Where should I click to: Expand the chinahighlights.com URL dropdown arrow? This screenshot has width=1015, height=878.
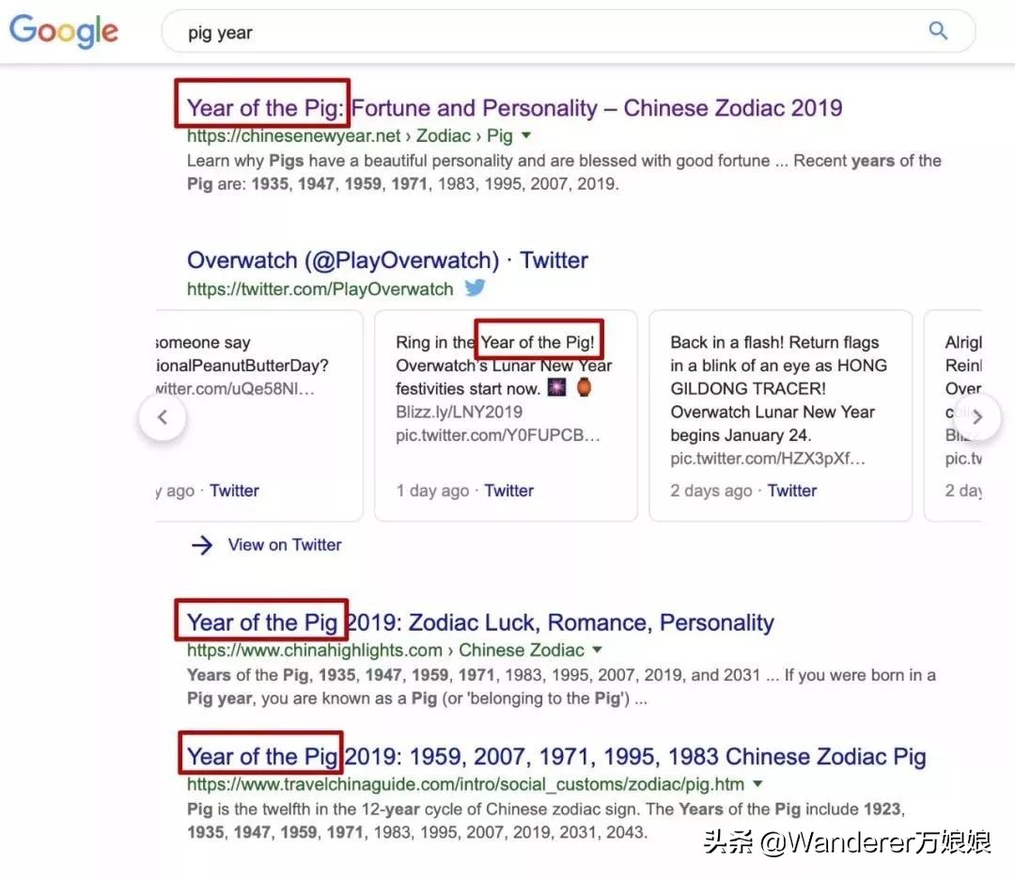click(x=597, y=650)
